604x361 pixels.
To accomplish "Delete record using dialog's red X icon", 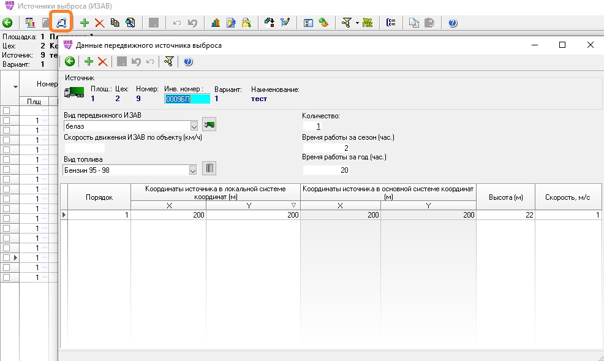I will click(x=103, y=61).
